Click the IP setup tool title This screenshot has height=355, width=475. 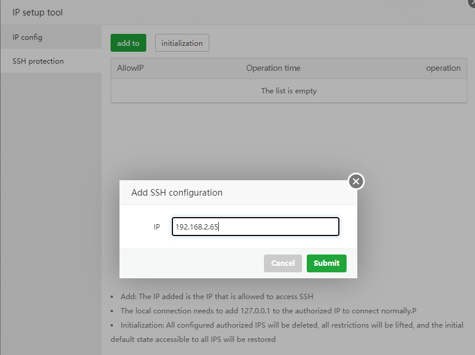37,12
